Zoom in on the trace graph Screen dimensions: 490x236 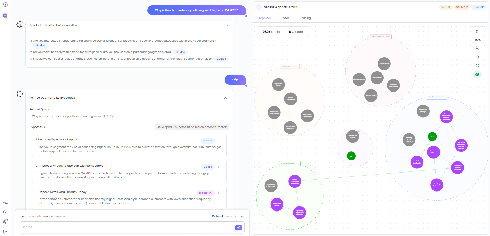coord(477,32)
